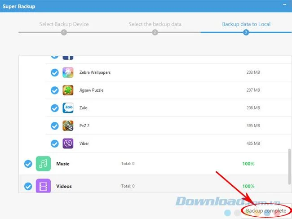Click the Jigsaw Puzzle app icon
The image size is (292, 219).
tap(68, 90)
